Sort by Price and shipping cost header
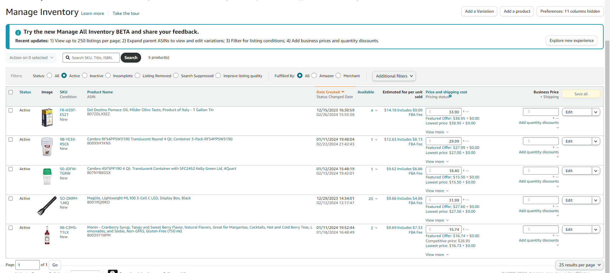Screen dimensions: 610x273 (446, 92)
